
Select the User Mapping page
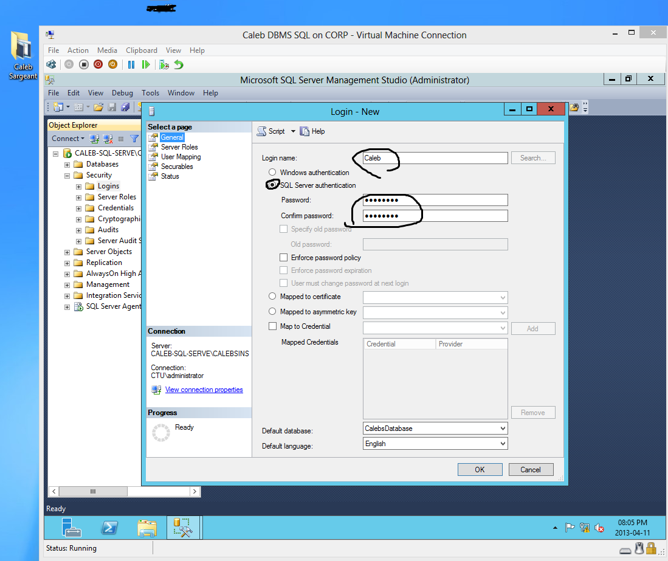click(x=181, y=157)
